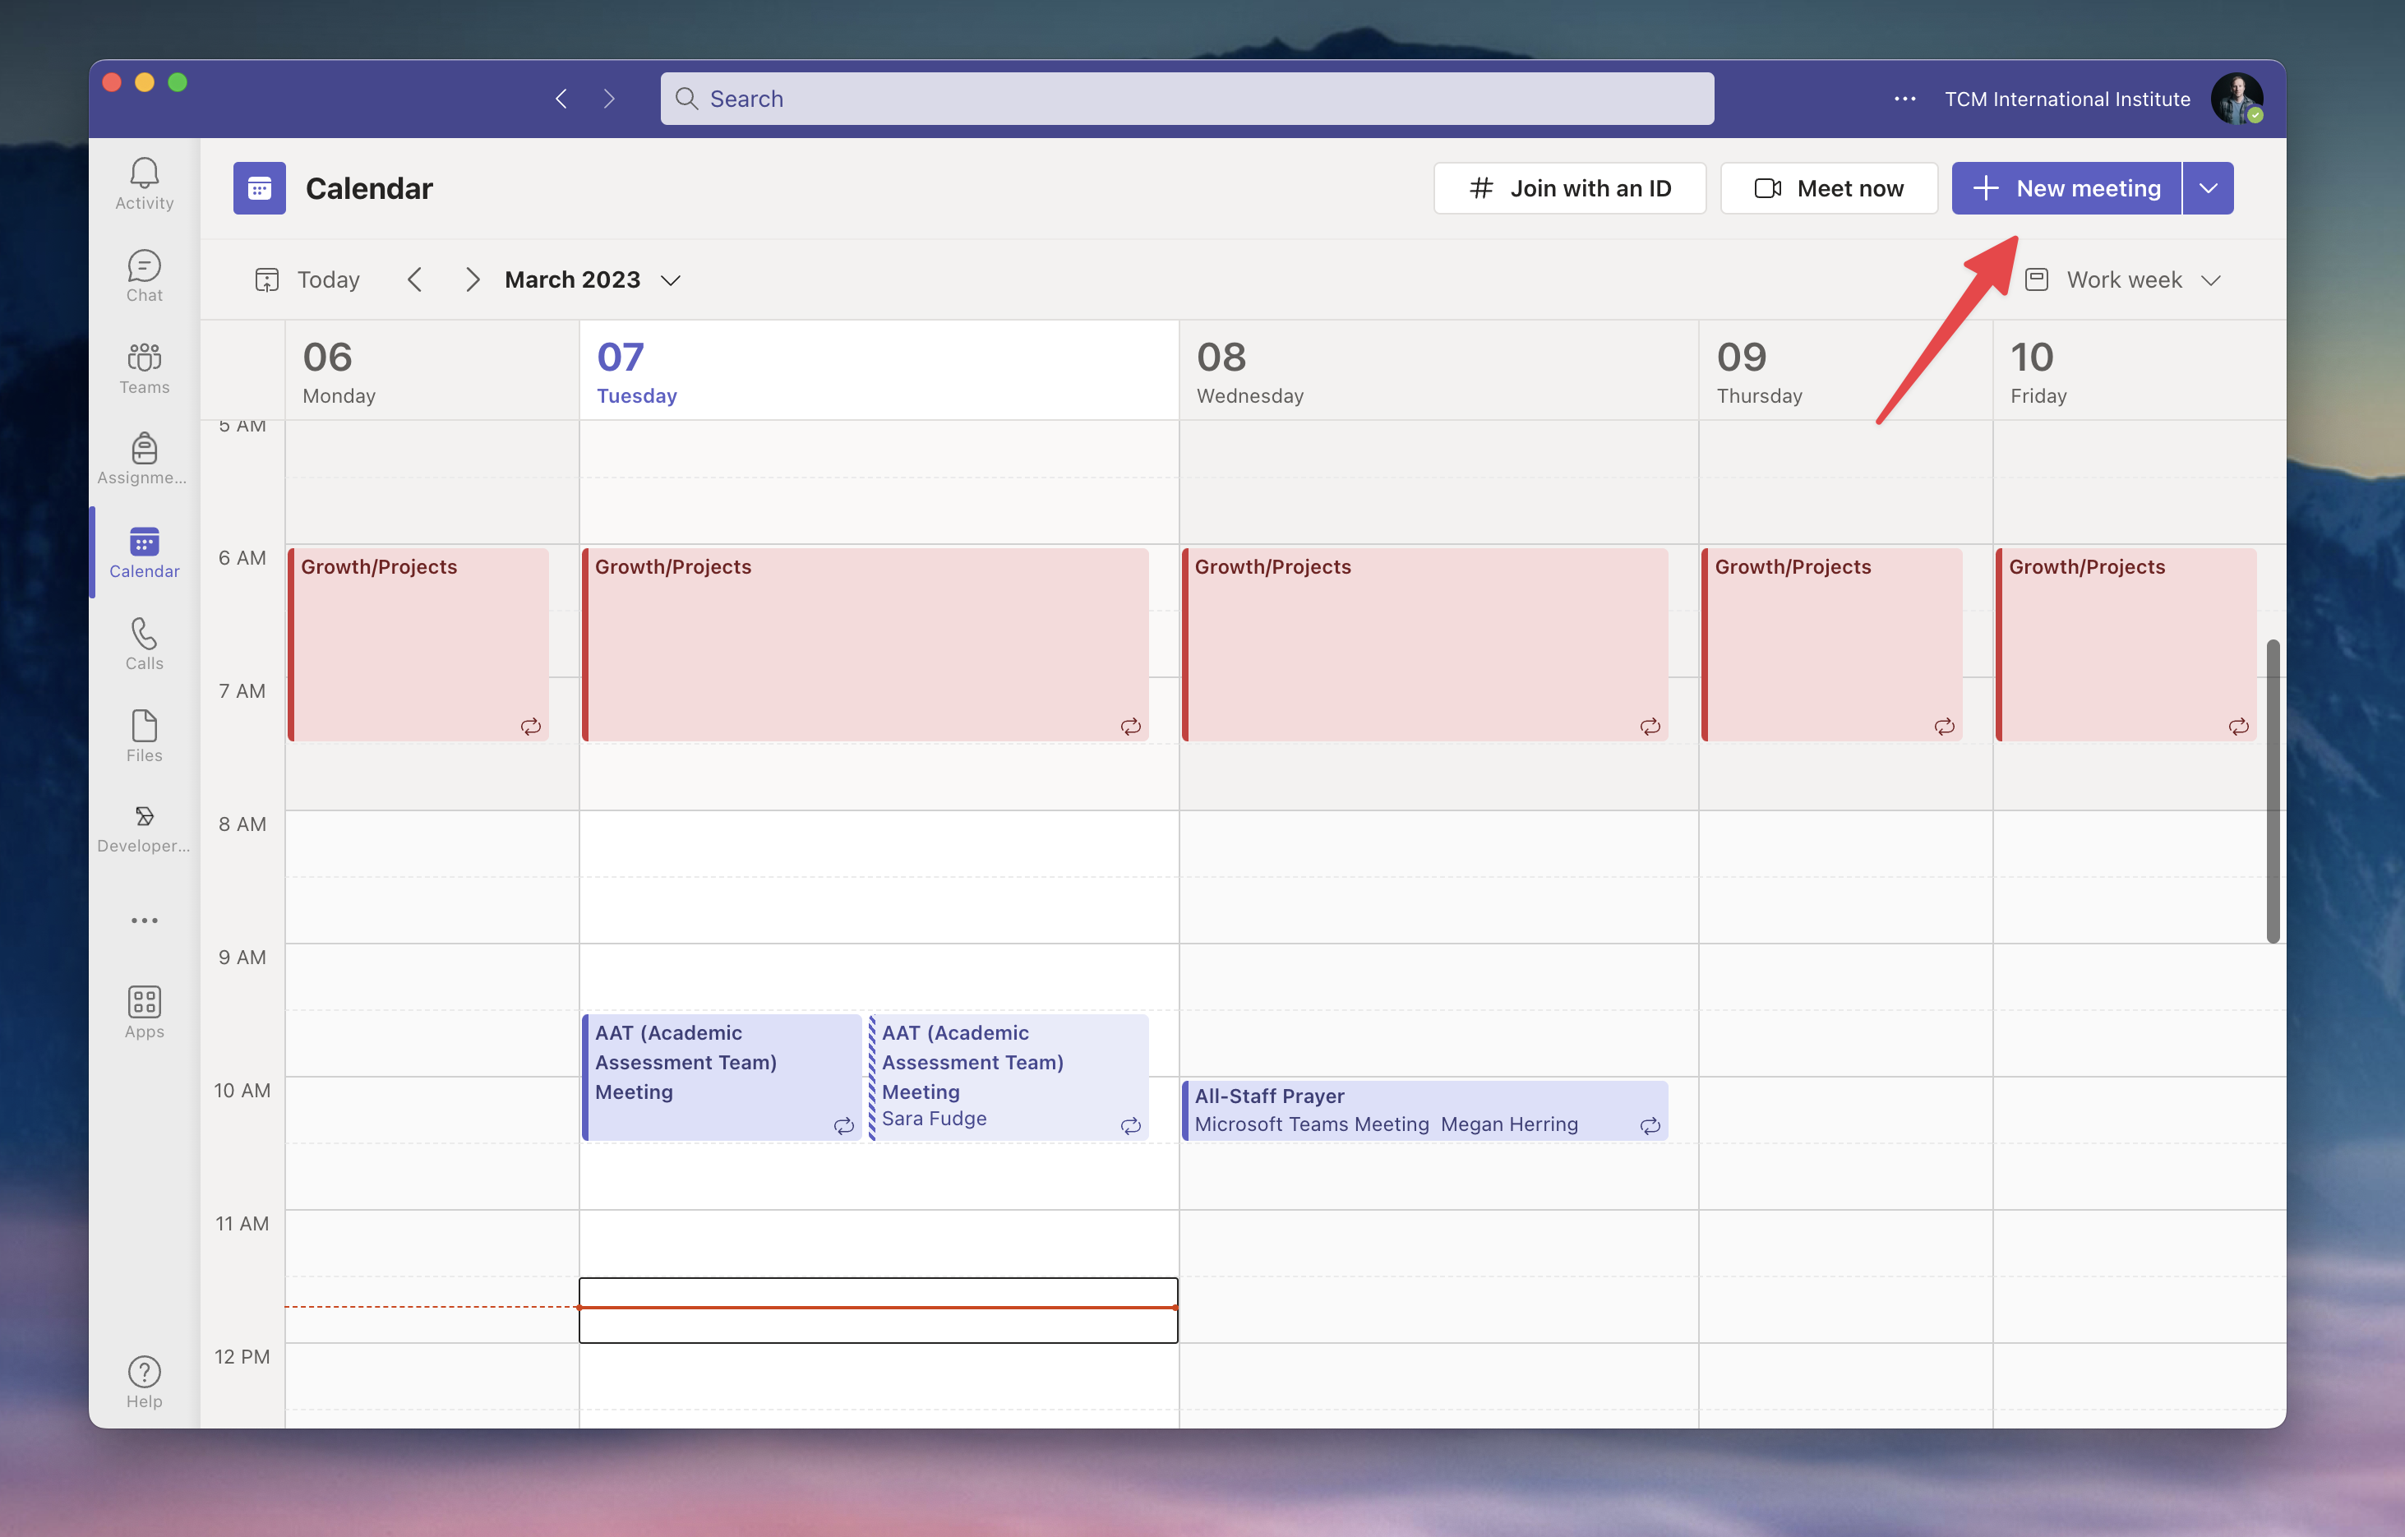The width and height of the screenshot is (2405, 1537).
Task: Open the sidebar overflow ellipsis menu
Action: (144, 920)
